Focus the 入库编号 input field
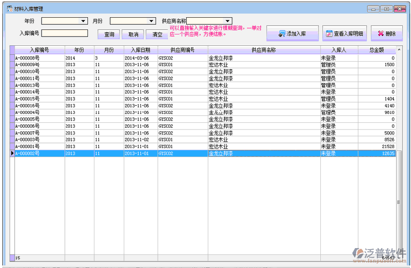Viewport: 411px width, 268px height. click(64, 33)
